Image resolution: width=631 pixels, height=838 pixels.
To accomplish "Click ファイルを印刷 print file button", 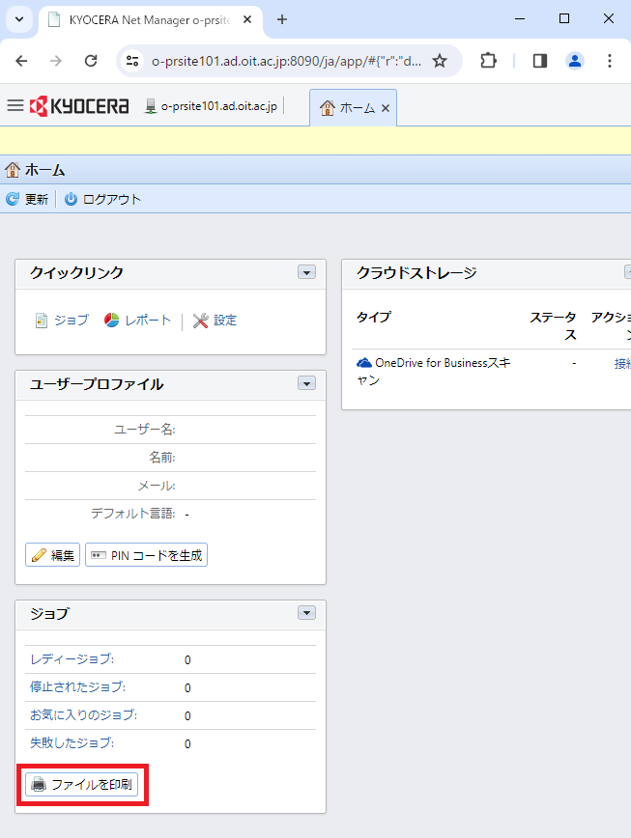I will [x=82, y=785].
